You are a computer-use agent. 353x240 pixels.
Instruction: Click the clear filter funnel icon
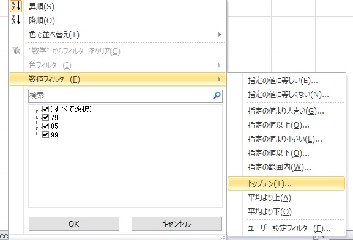pyautogui.click(x=16, y=51)
